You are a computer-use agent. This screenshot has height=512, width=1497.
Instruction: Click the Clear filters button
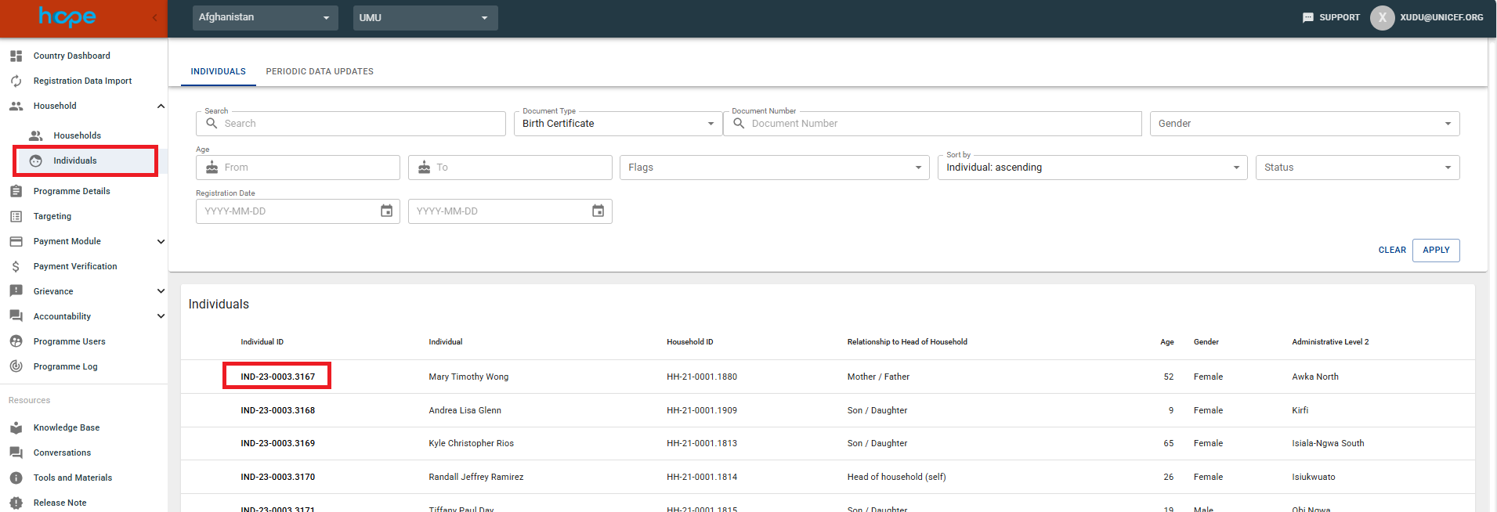pyautogui.click(x=1391, y=251)
